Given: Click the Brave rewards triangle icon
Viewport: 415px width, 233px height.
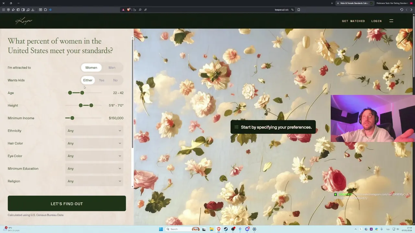Looking at the screenshot, I should tap(123, 10).
